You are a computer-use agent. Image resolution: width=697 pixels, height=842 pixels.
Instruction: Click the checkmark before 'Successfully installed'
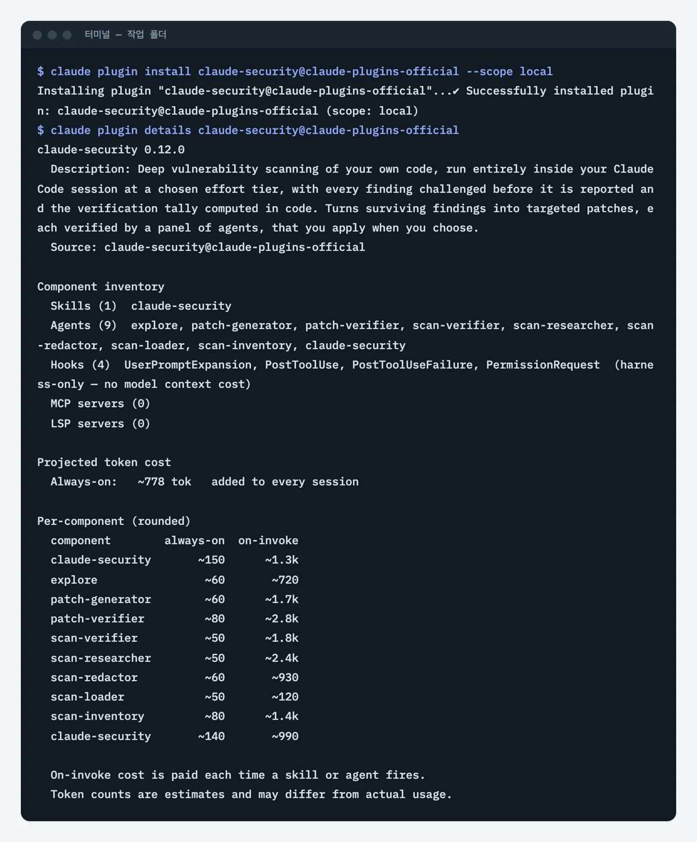[456, 91]
